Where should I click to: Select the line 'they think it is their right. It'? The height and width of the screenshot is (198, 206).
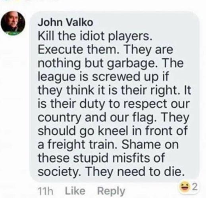(115, 91)
